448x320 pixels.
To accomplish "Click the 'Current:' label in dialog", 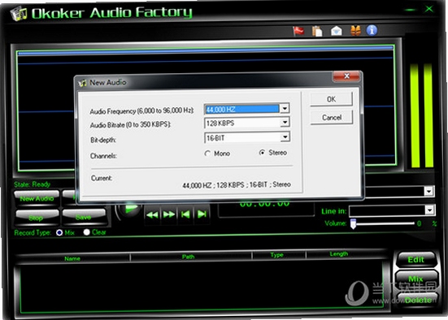I will coord(102,179).
